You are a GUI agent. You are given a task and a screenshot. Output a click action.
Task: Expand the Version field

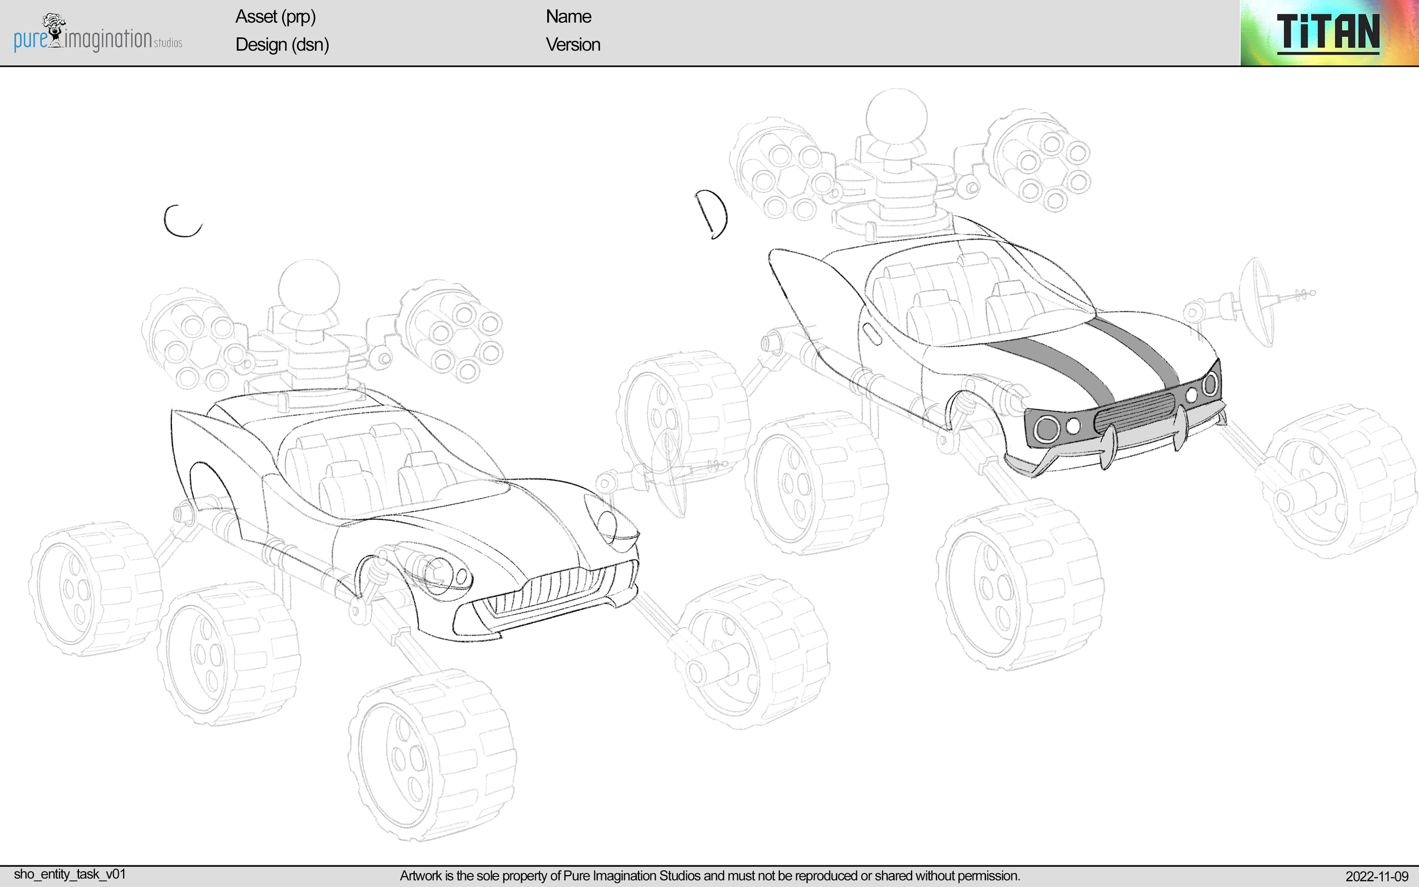click(573, 45)
